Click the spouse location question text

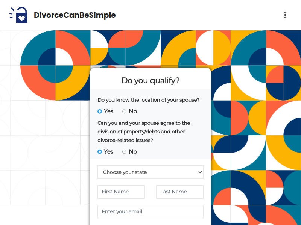[x=148, y=100]
